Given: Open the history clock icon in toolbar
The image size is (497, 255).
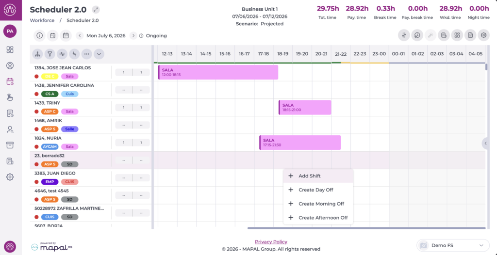Looking at the screenshot, I should pyautogui.click(x=417, y=35).
